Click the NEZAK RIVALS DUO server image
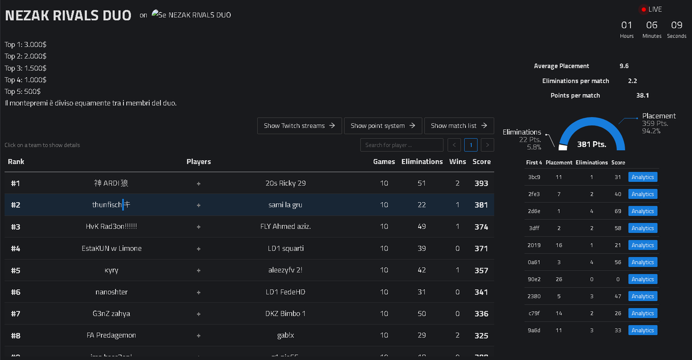The height and width of the screenshot is (360, 692). 159,14
